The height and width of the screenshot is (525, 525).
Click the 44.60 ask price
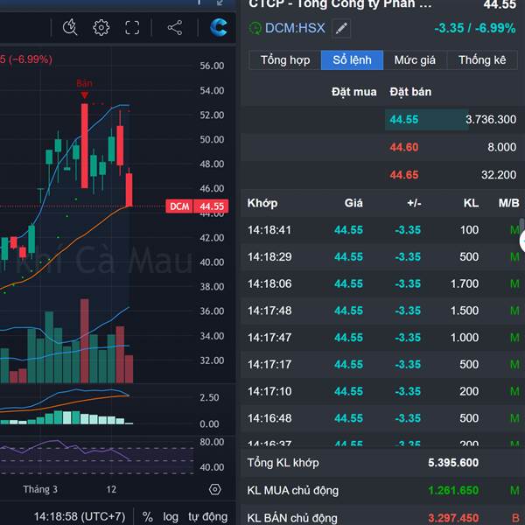tap(404, 147)
